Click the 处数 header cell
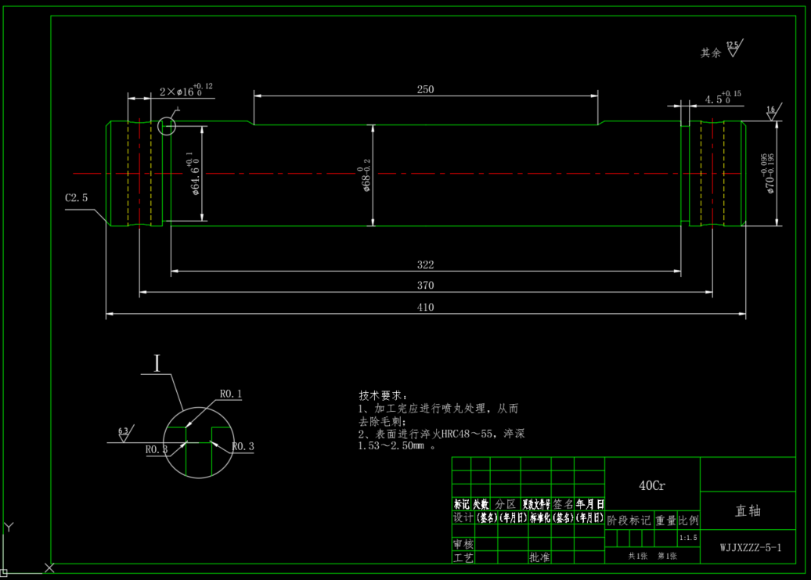811x580 pixels. click(x=481, y=504)
